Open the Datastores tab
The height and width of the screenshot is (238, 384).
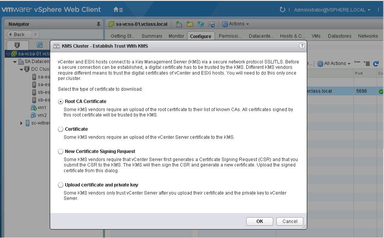coord(339,36)
